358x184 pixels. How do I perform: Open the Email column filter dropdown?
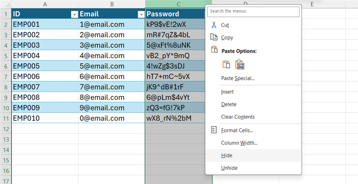(x=141, y=15)
